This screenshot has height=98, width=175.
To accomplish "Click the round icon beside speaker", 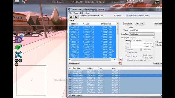I will [20, 60].
